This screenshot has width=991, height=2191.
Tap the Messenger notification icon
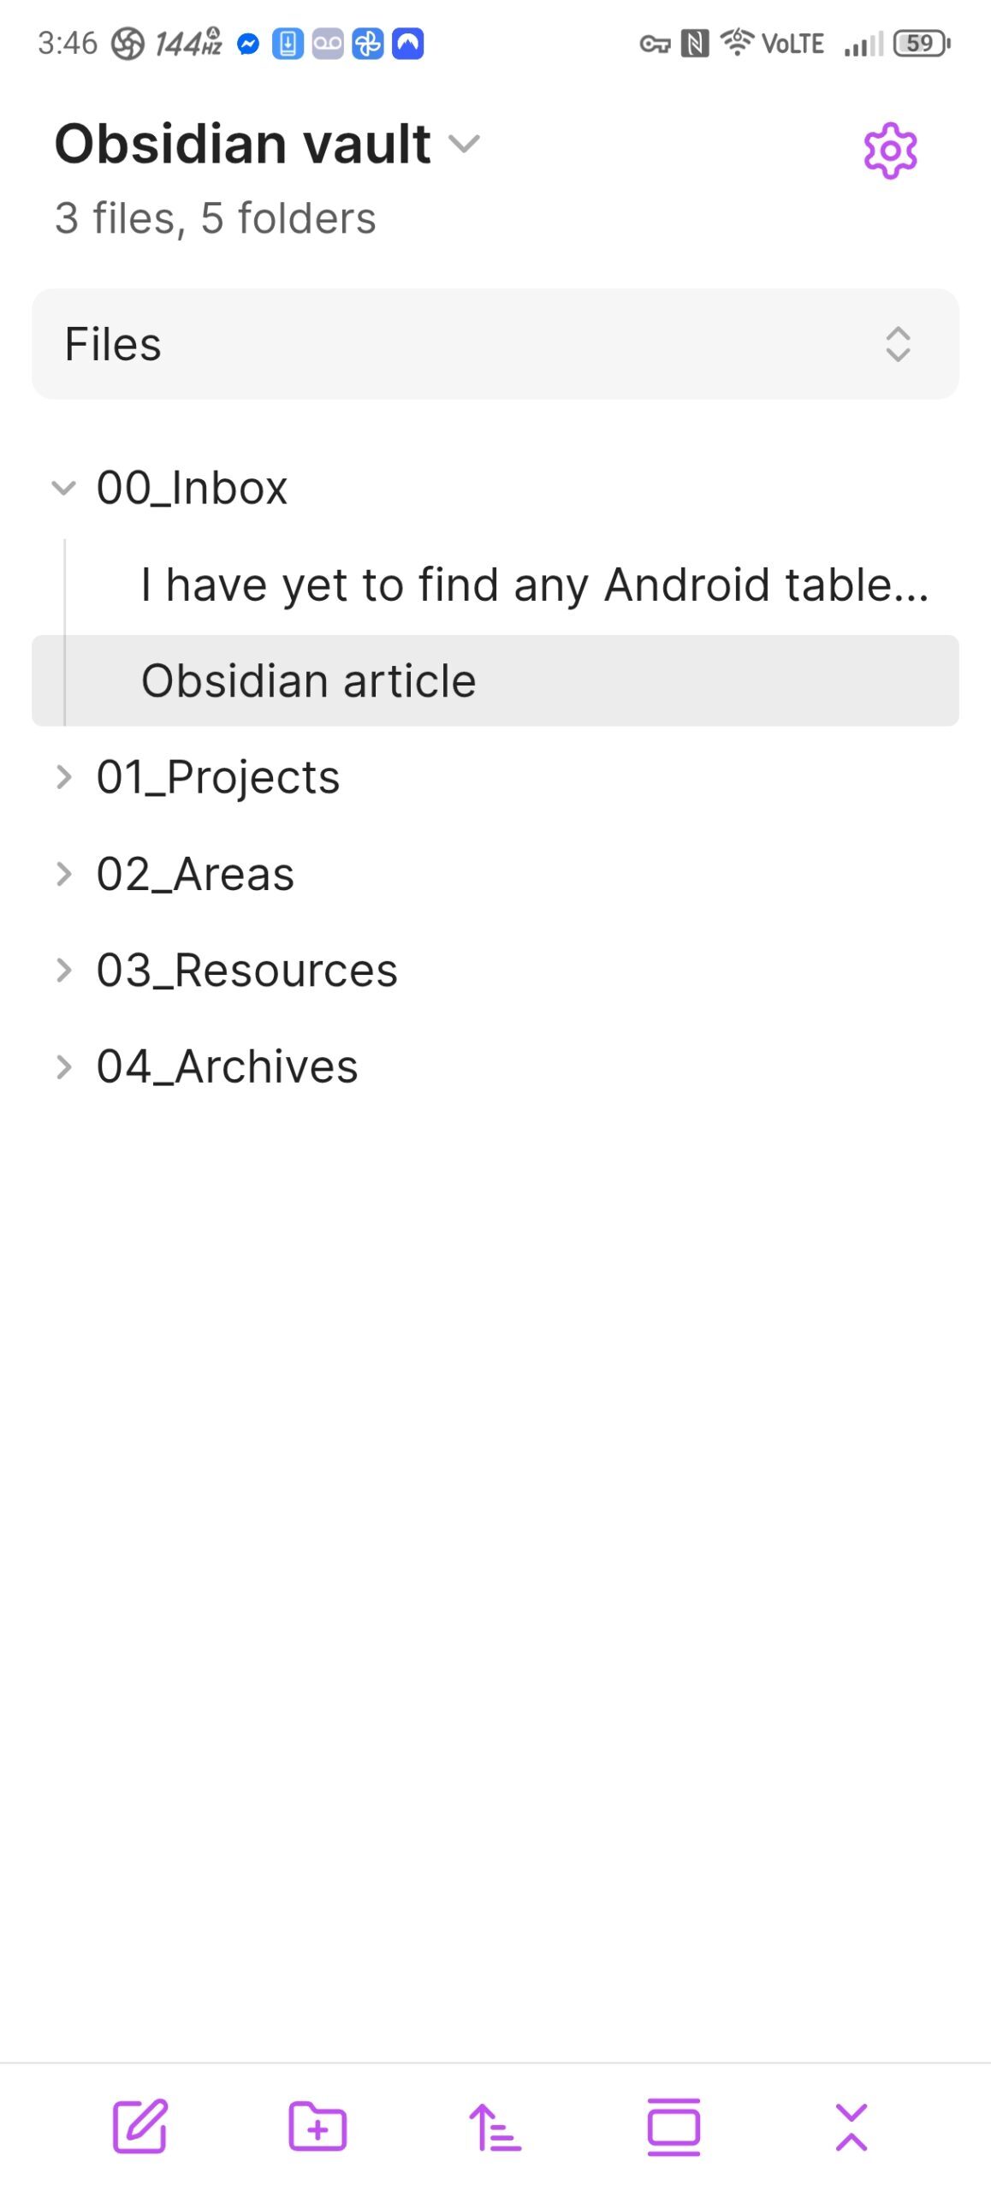(248, 44)
